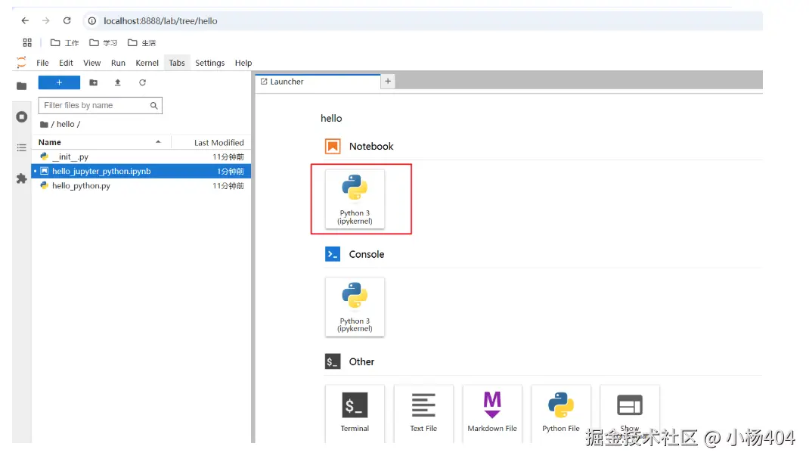The width and height of the screenshot is (809, 462).
Task: Go to root folder icon in breadcrumb
Action: pyautogui.click(x=44, y=125)
